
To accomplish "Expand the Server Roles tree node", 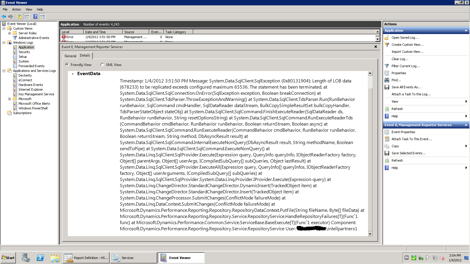I will click(x=9, y=33).
